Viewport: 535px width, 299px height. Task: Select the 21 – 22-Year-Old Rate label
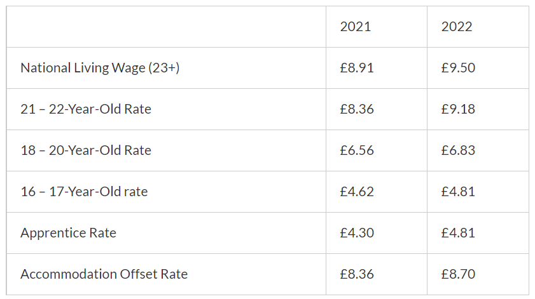coord(86,109)
